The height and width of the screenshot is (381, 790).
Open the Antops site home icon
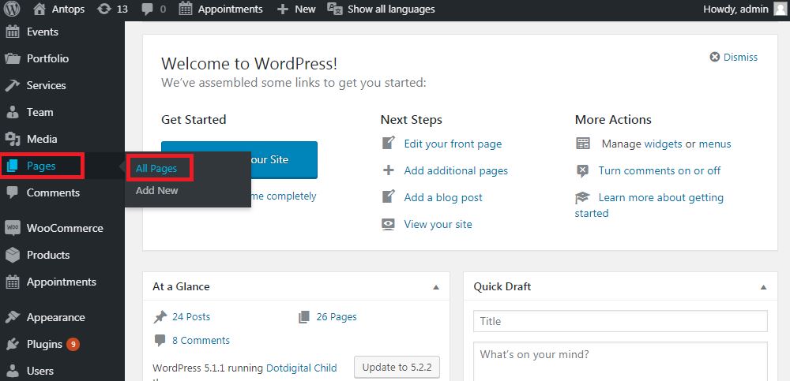(x=40, y=9)
